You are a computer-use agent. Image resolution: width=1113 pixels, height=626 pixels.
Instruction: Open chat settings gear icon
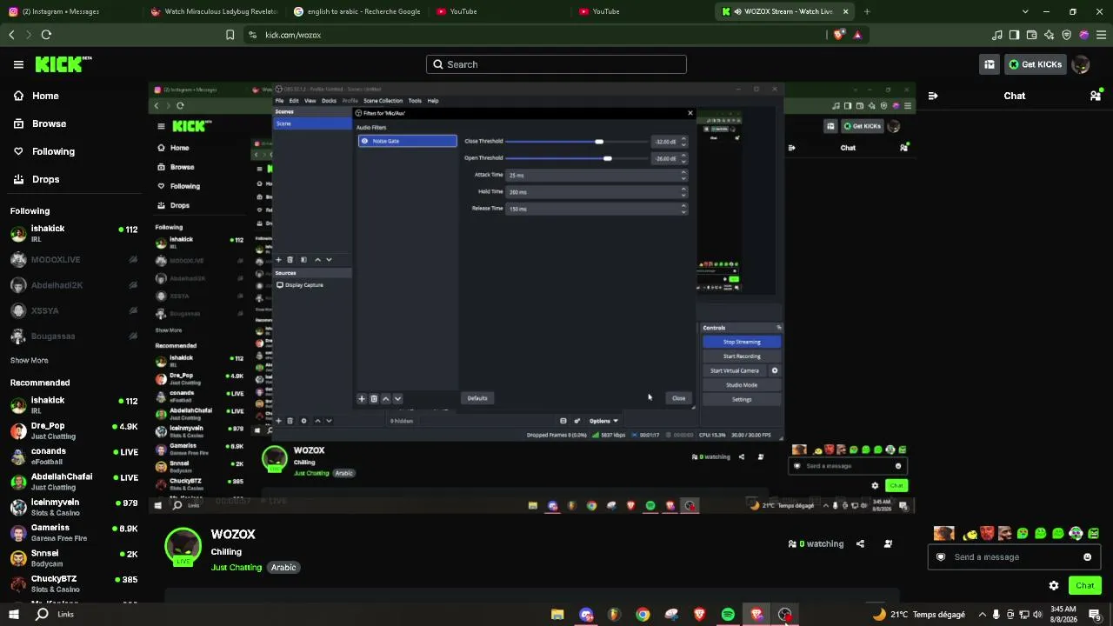pyautogui.click(x=1054, y=586)
